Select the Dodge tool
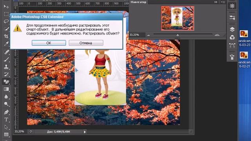The image size is (251, 141). (x=6, y=104)
